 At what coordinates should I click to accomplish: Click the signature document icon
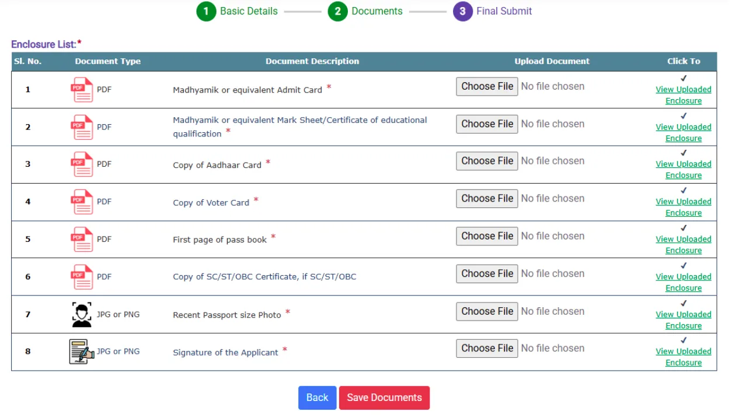82,351
